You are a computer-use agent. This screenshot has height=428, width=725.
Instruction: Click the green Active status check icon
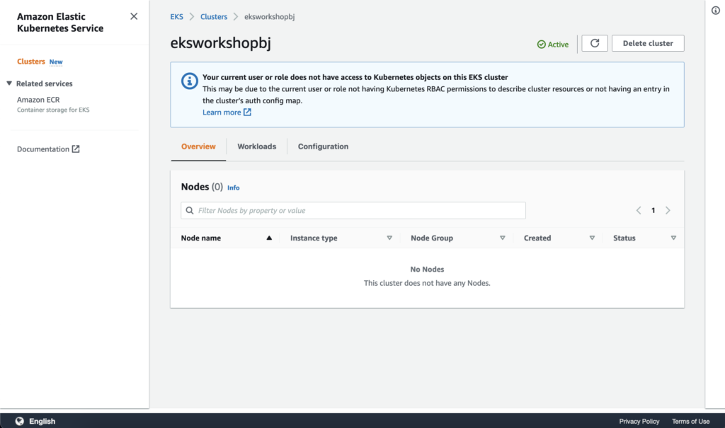click(x=541, y=45)
